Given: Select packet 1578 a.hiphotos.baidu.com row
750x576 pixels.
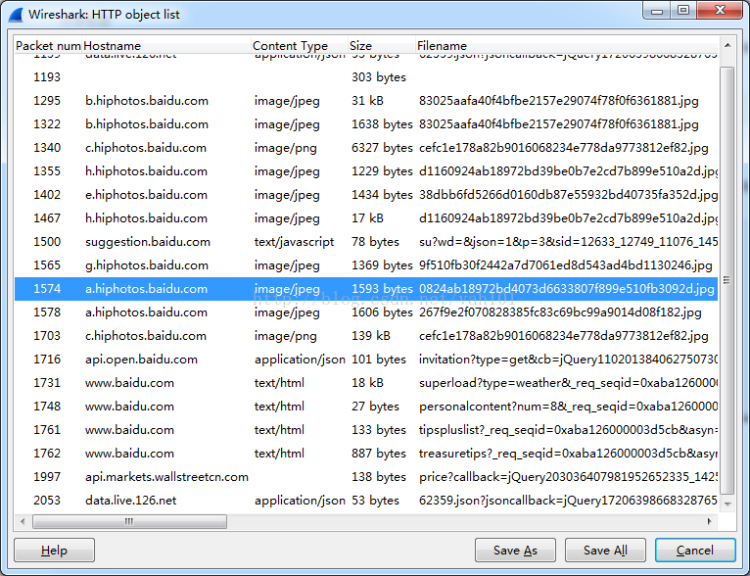Looking at the screenshot, I should click(x=366, y=312).
